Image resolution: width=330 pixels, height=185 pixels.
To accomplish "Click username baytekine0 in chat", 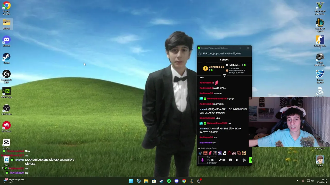I will tap(206, 143).
